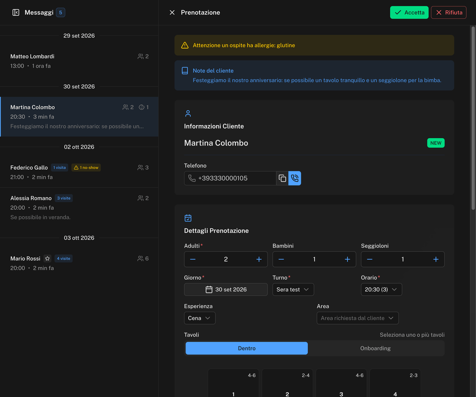Click the NEW badge beside Martina Colombo
476x397 pixels.
(436, 143)
